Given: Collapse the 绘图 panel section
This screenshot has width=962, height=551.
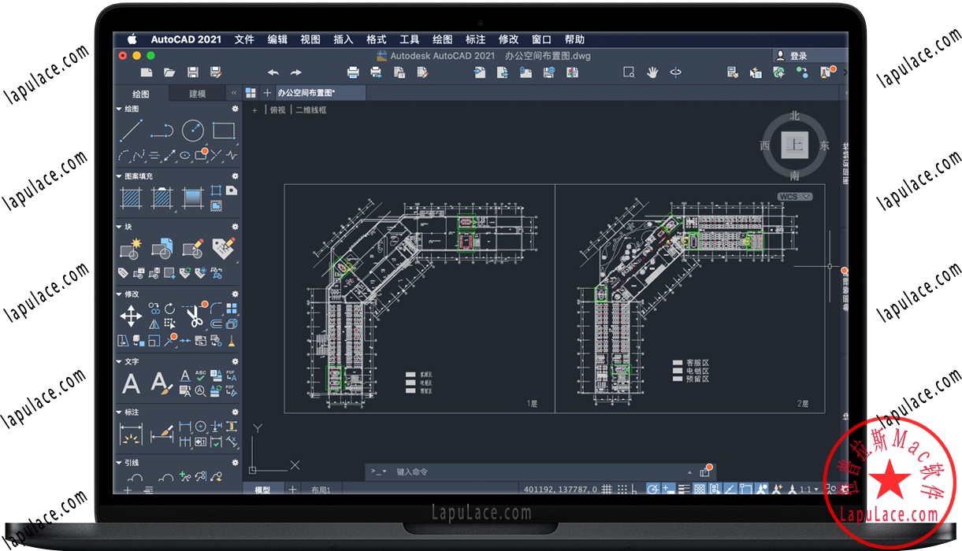Looking at the screenshot, I should click(120, 109).
